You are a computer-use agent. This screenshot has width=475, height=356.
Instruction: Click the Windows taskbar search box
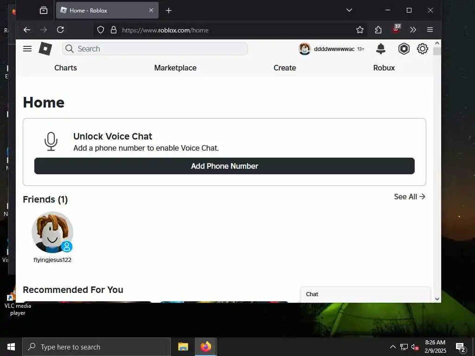[x=96, y=347]
